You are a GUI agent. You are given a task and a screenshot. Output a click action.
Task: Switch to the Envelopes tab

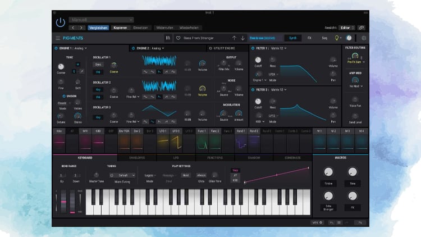tap(137, 158)
